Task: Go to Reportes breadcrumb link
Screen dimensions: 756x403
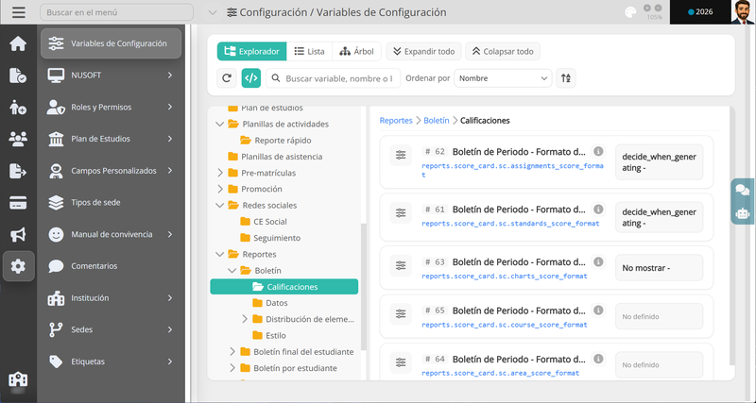Action: (396, 121)
